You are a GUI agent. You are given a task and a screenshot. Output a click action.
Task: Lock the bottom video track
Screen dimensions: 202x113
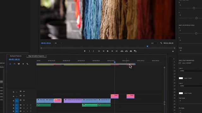[x=13, y=101]
